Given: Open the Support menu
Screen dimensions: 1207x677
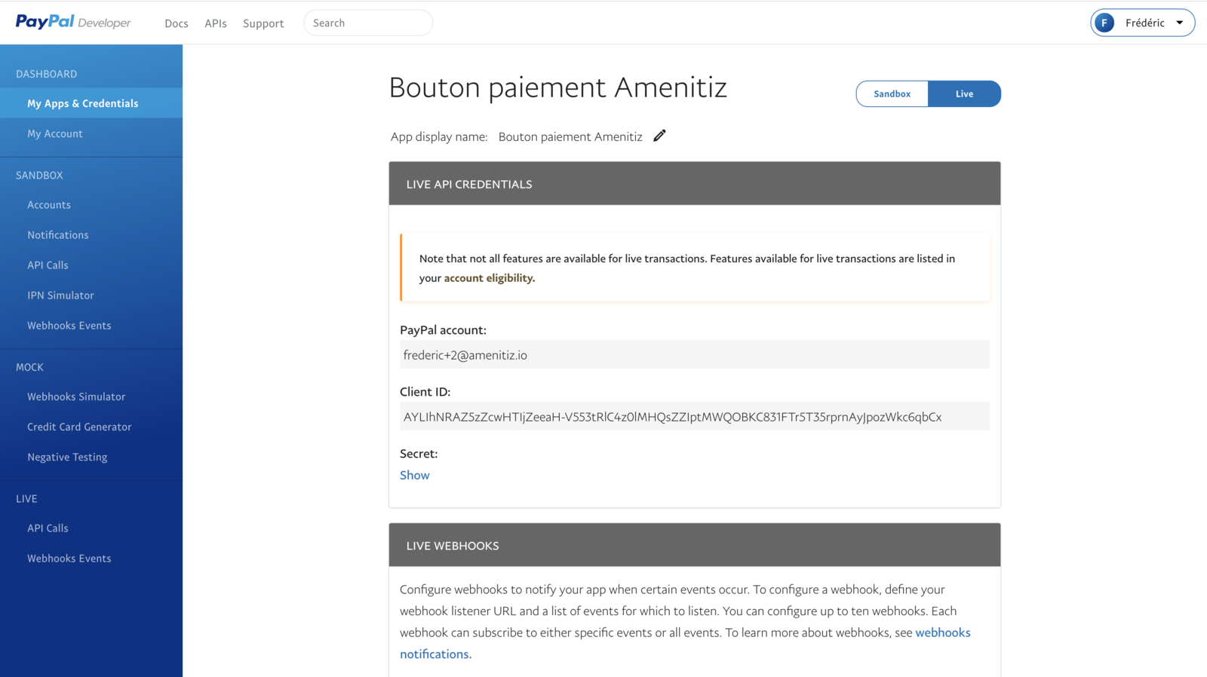Looking at the screenshot, I should [263, 23].
